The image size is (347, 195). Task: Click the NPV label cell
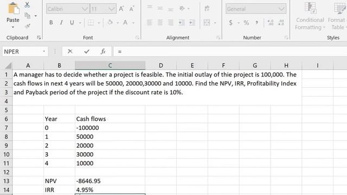point(59,181)
